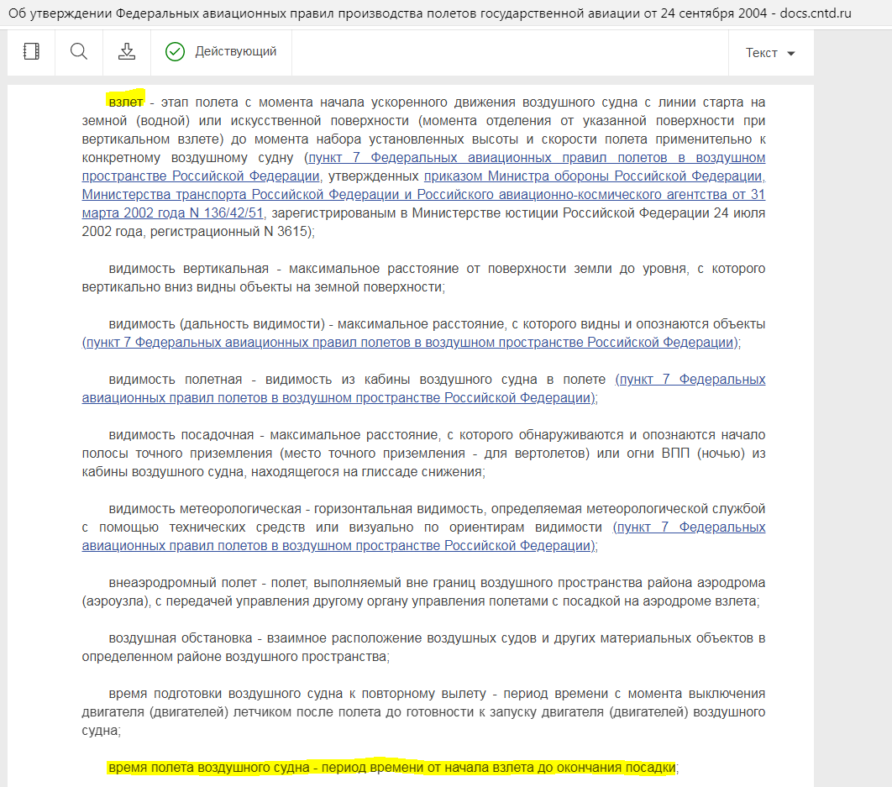The height and width of the screenshot is (787, 892).
Task: Open the table of contents panel icon
Action: pos(31,52)
